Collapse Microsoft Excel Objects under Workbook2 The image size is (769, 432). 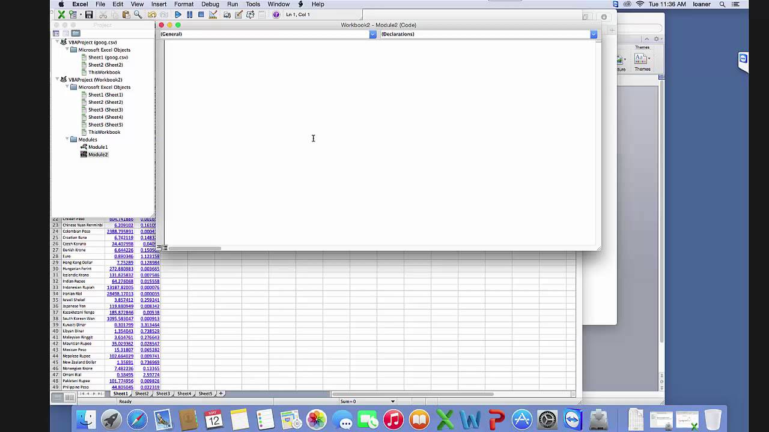coord(67,87)
